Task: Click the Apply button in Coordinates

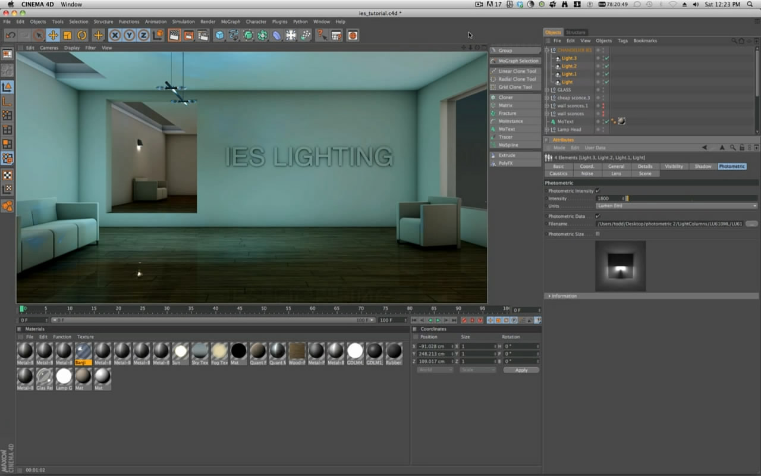Action: click(x=521, y=370)
